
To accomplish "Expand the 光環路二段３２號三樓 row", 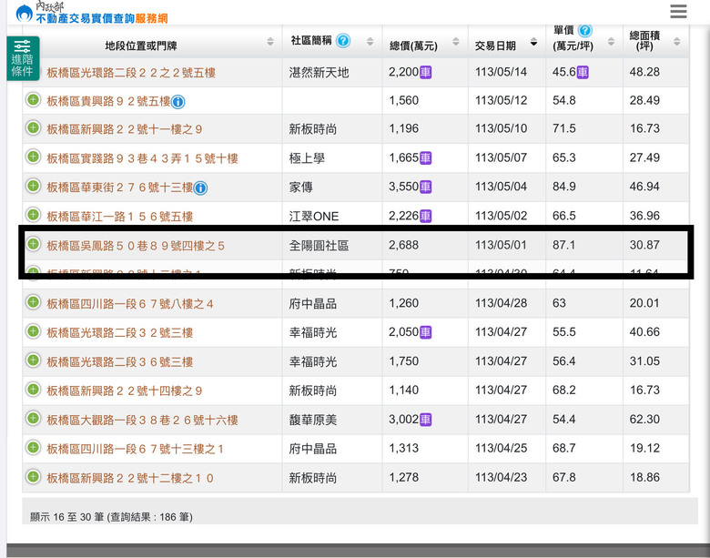I will tap(33, 331).
